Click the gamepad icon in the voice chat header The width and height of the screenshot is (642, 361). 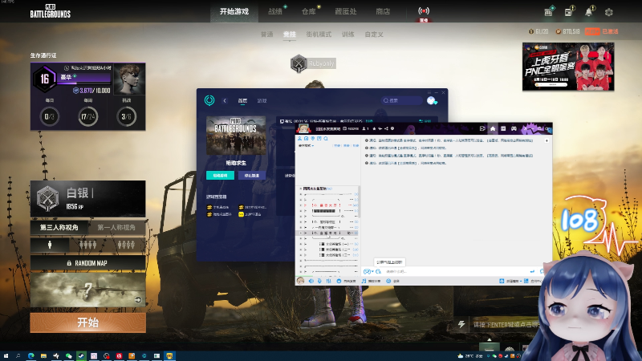514,128
